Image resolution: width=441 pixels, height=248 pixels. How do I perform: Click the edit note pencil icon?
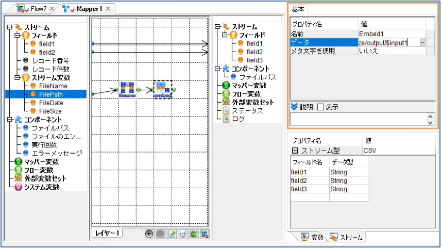[x=171, y=234]
